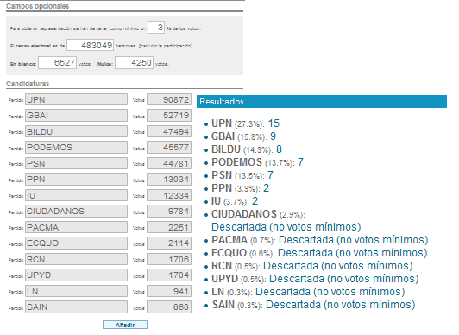Click the UPN (27.3%) result line
The height and width of the screenshot is (335, 459).
point(245,123)
